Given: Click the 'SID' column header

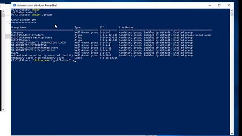Looking at the screenshot, I should pyautogui.click(x=102, y=27).
